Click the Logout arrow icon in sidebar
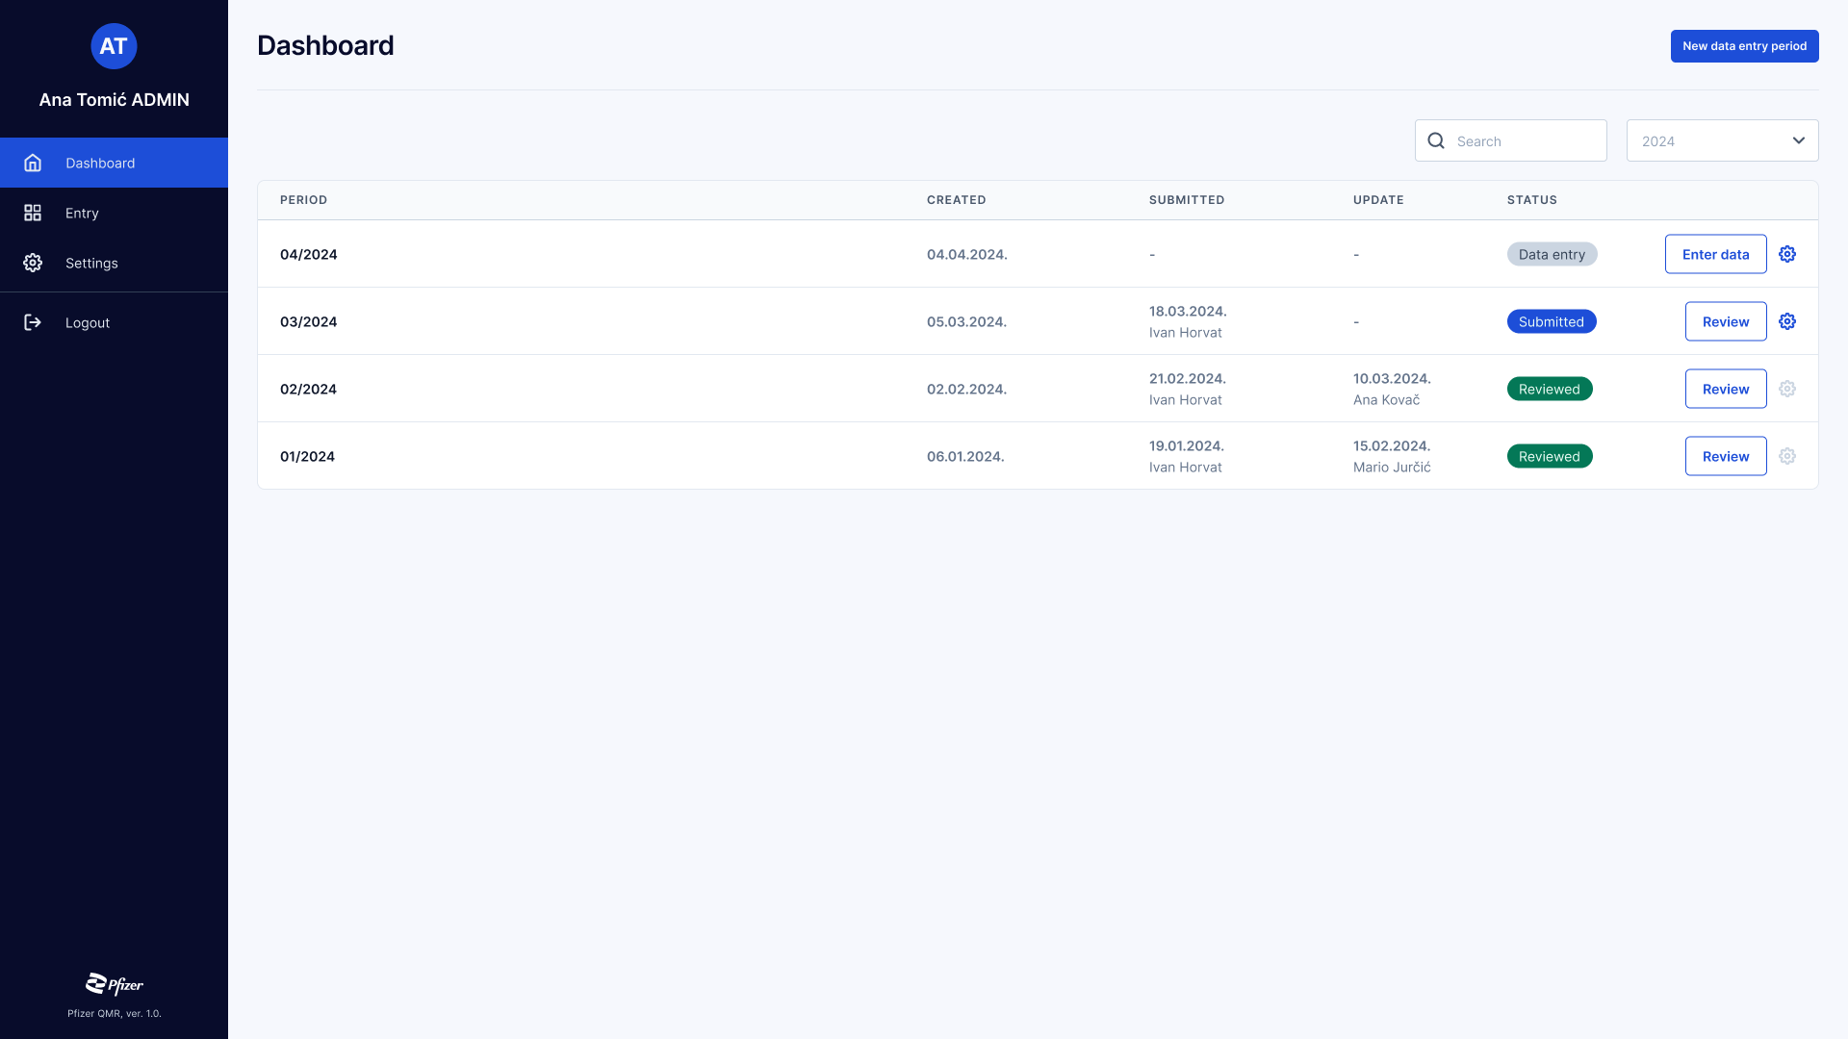Image resolution: width=1848 pixels, height=1039 pixels. tap(33, 322)
